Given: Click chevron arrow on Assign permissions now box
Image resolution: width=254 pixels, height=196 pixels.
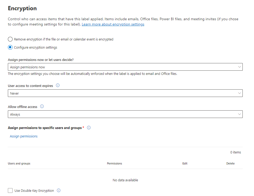Looking at the screenshot, I should [x=239, y=67].
